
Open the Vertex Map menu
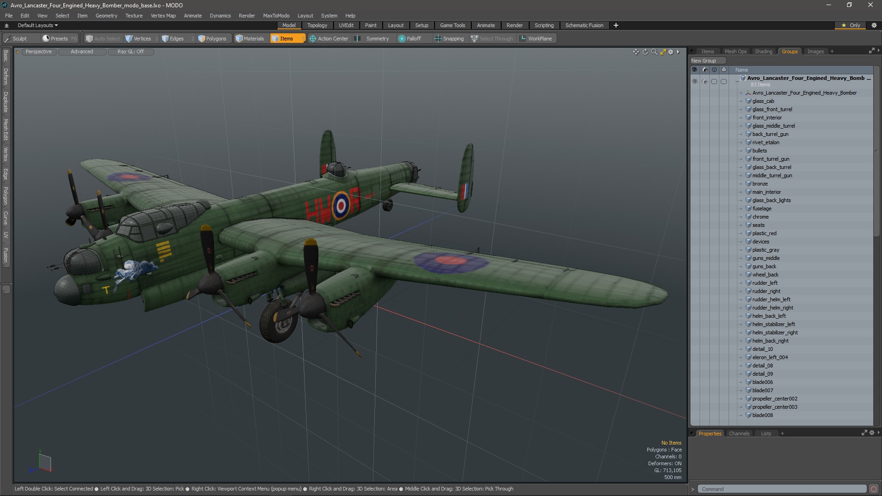163,16
